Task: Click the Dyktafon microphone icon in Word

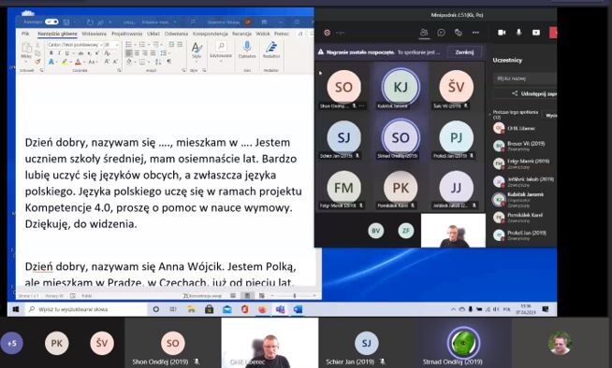Action: (247, 50)
